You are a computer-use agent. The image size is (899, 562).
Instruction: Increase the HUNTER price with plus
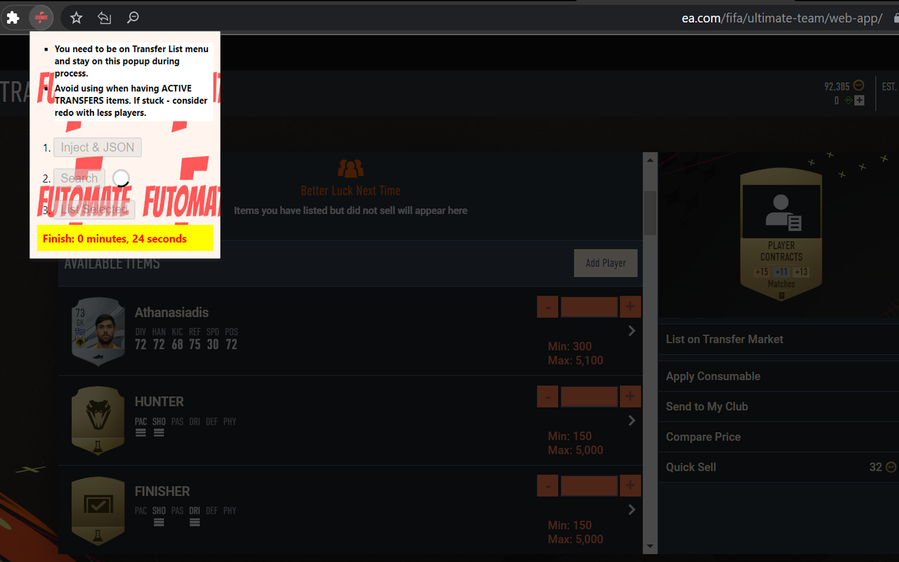[x=630, y=397]
